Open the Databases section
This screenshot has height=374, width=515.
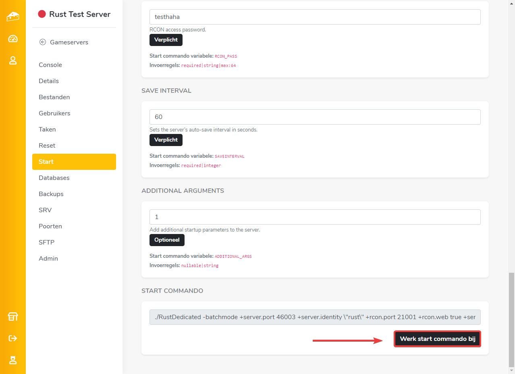(x=54, y=178)
